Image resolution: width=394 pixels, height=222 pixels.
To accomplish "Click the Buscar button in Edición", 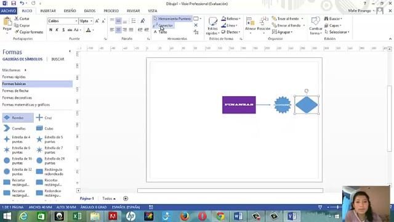I will [333, 18].
